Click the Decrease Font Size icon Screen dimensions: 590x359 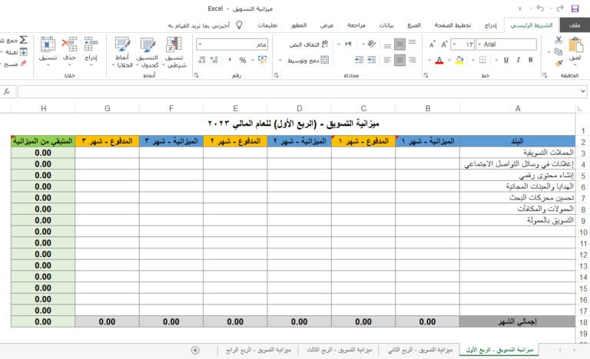[432, 44]
